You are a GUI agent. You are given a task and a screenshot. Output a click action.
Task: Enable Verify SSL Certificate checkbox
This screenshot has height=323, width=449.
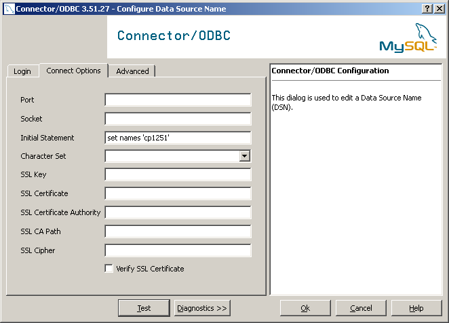click(x=109, y=269)
